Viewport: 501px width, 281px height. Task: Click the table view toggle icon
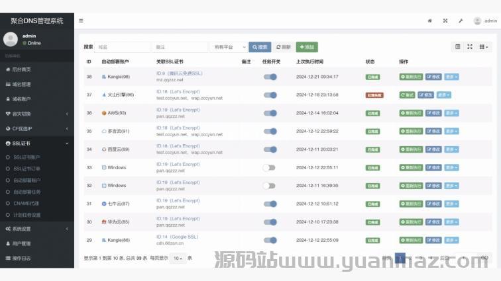click(x=457, y=47)
